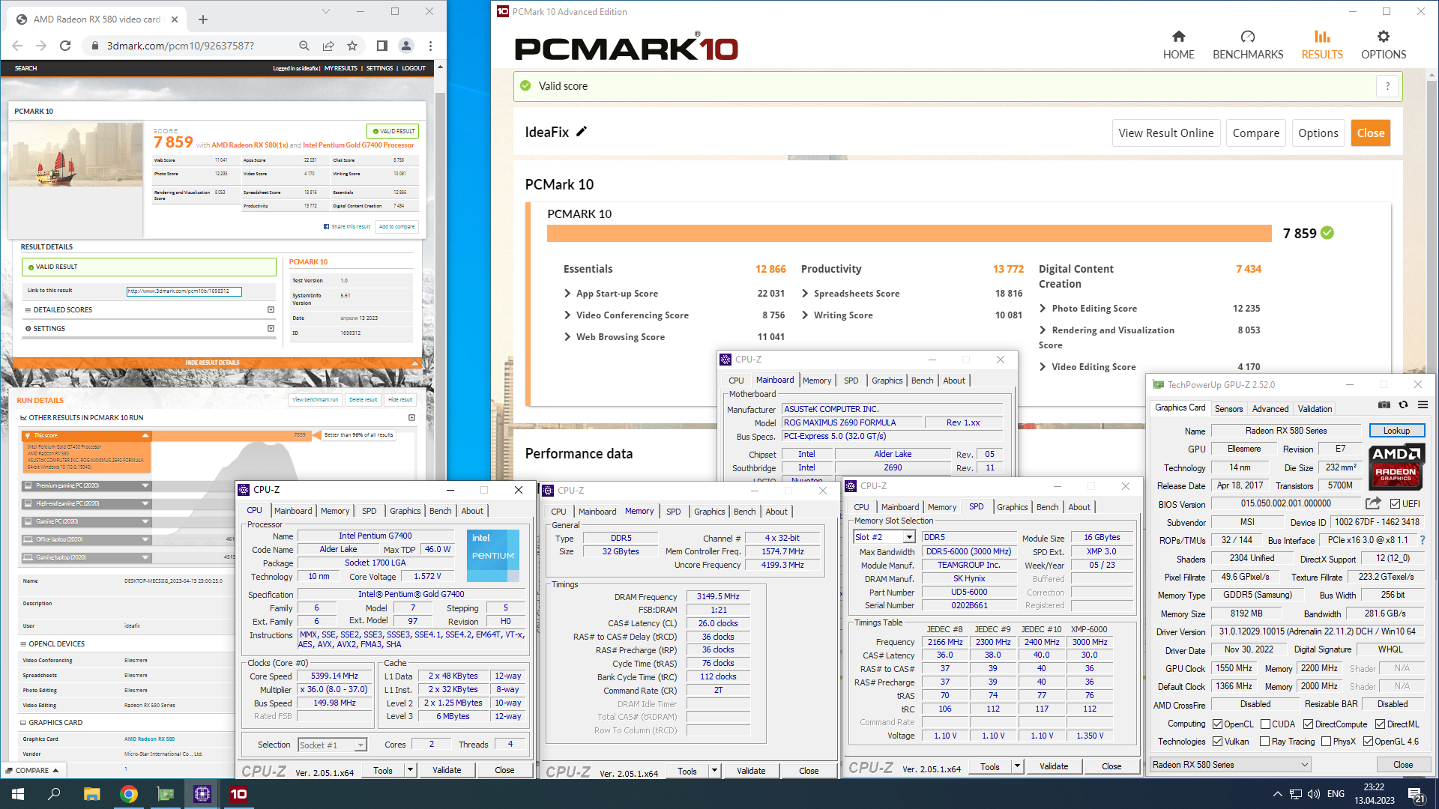Toggle DirectCompute checkbox

1308,724
